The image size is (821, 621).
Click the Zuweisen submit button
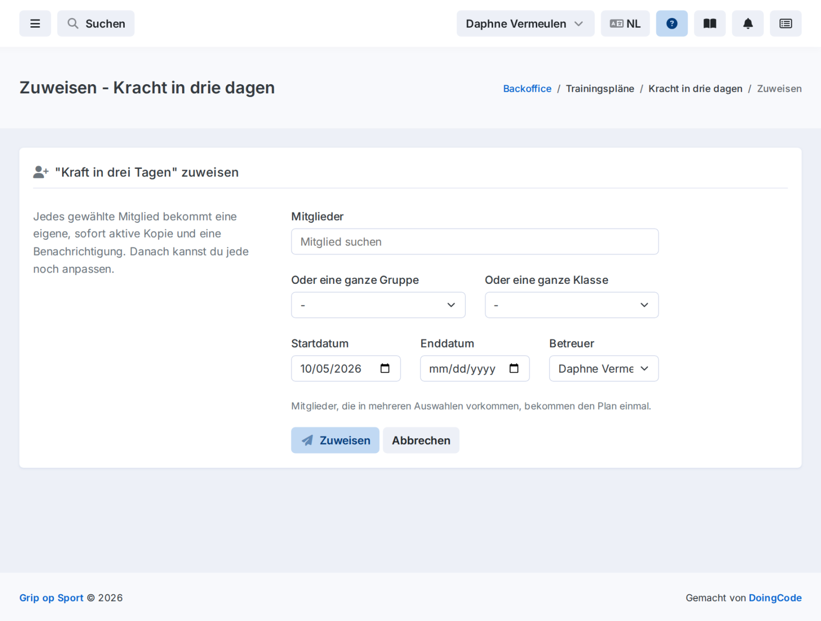(x=335, y=440)
